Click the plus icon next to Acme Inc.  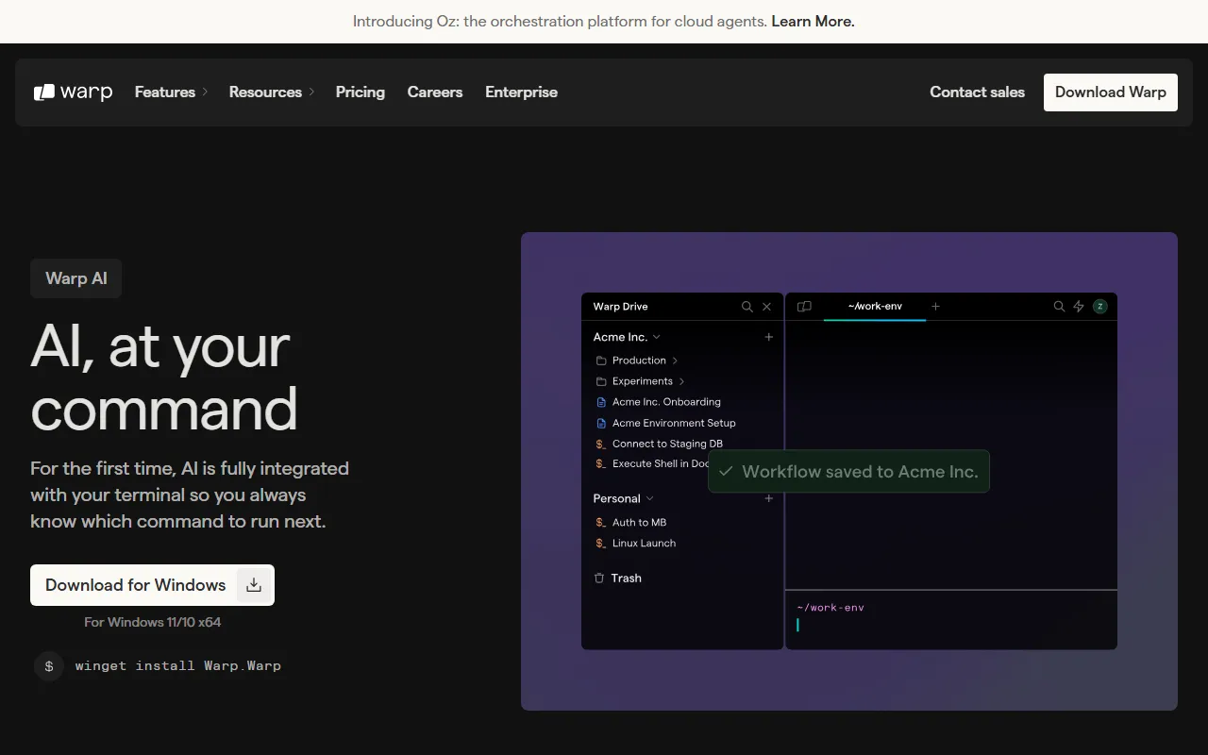(x=768, y=337)
